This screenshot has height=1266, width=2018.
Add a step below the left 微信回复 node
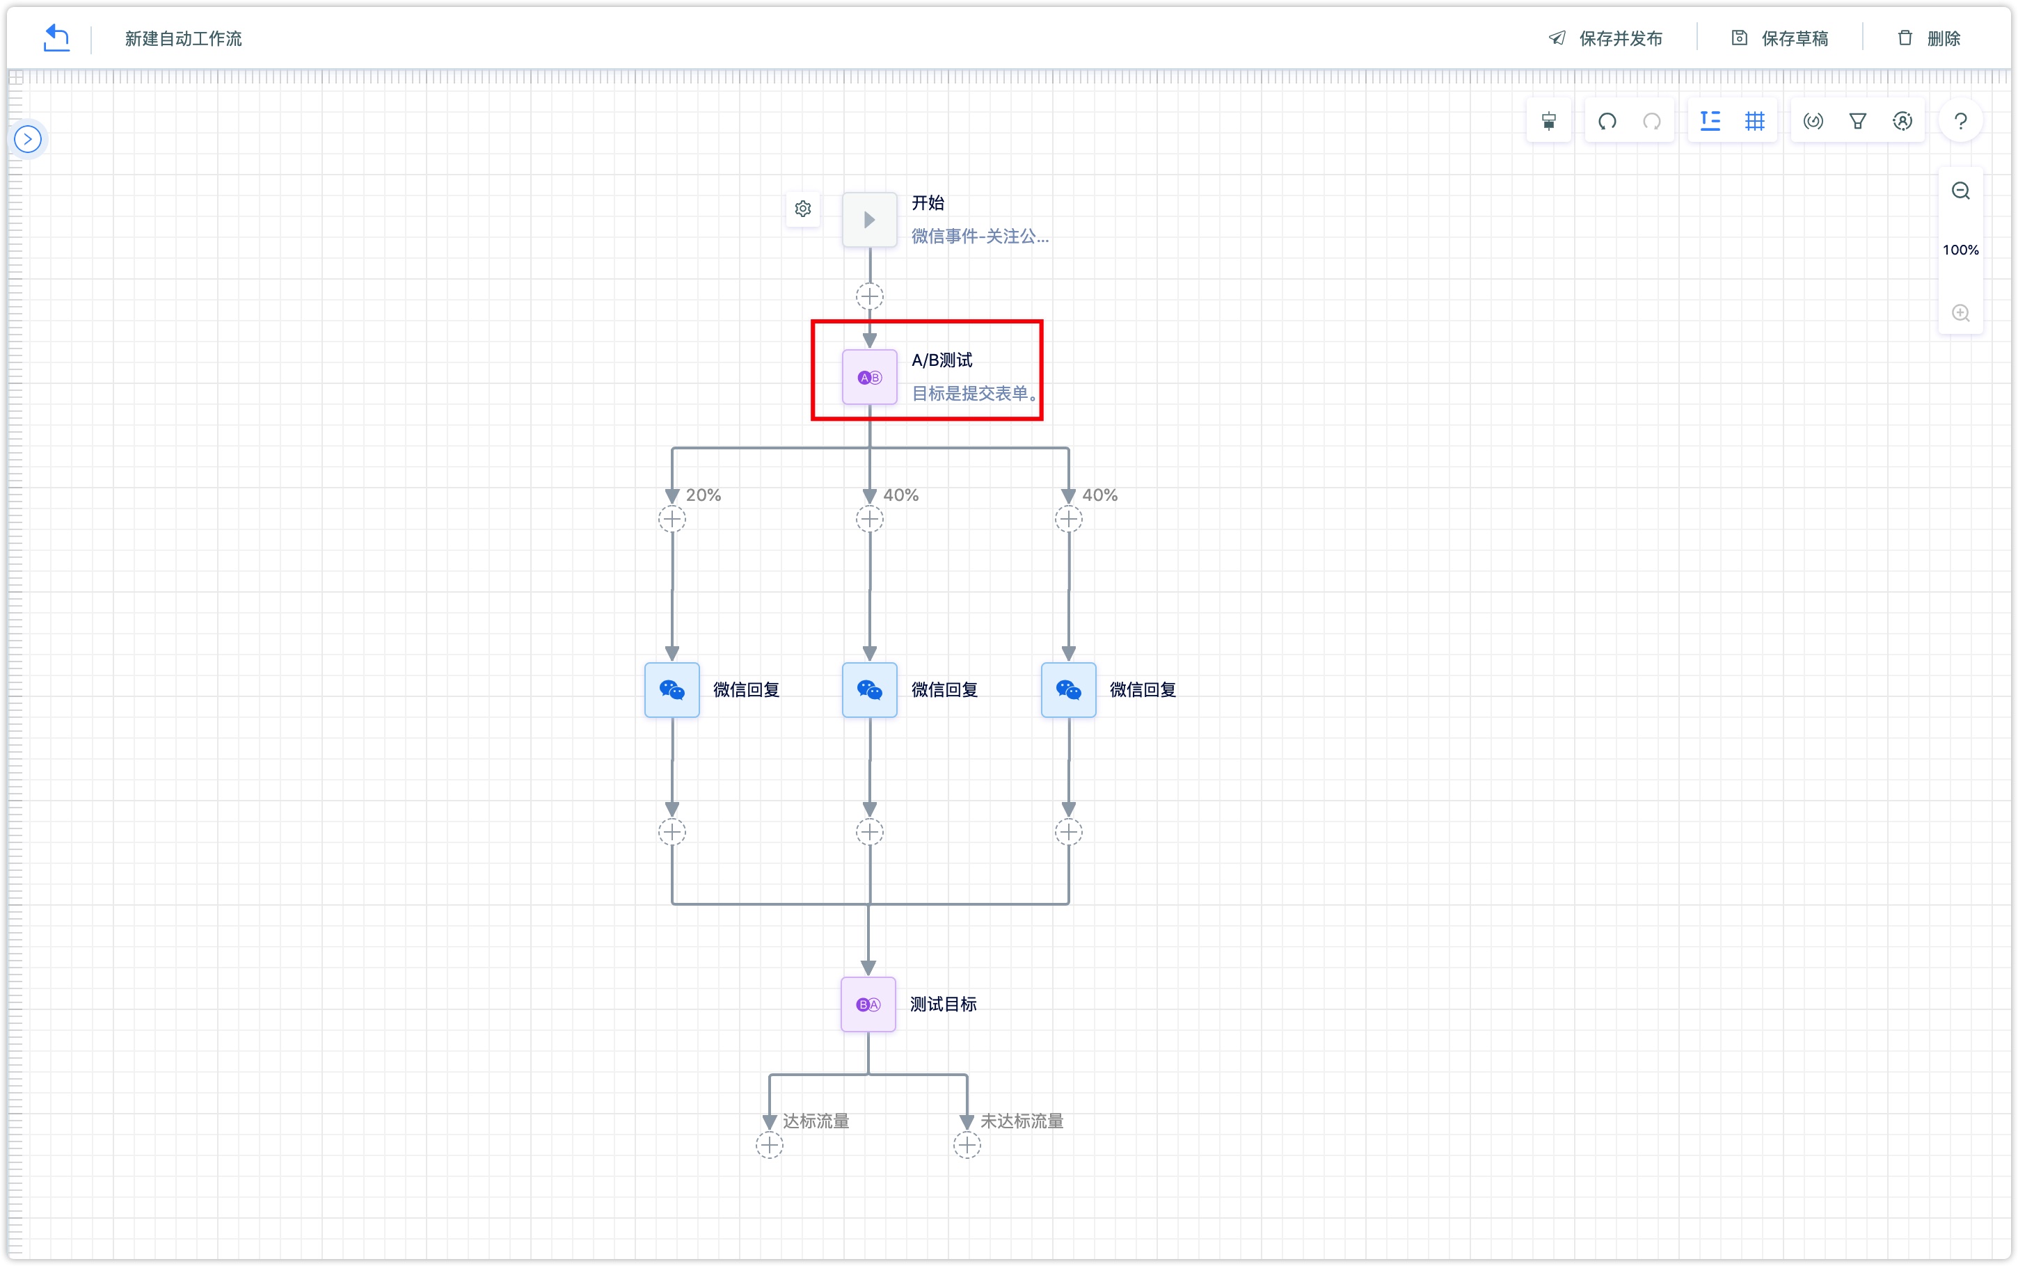(x=672, y=832)
